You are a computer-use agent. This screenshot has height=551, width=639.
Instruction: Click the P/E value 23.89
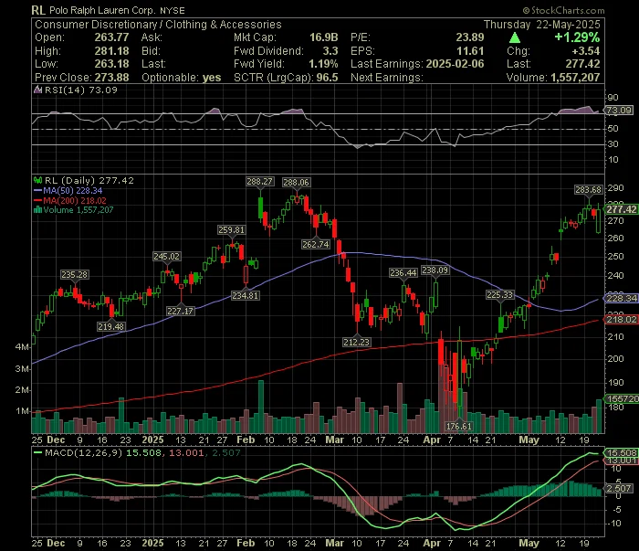[470, 37]
